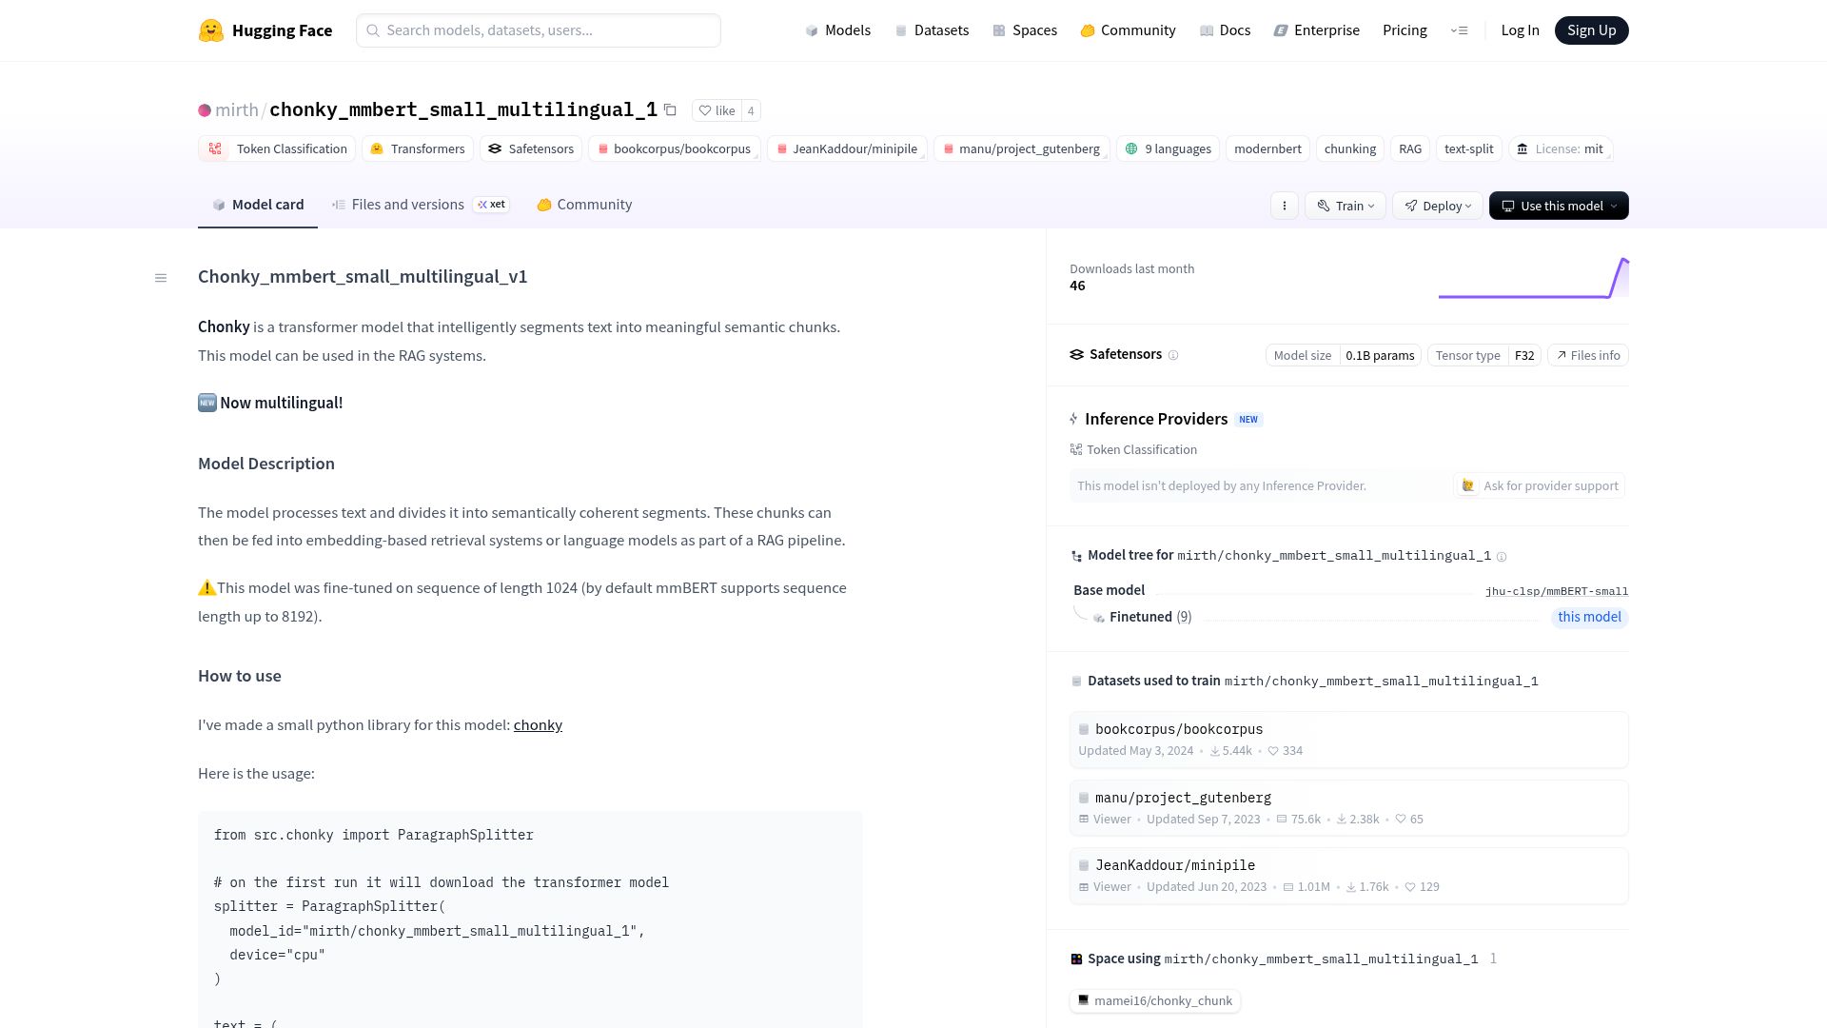Click the Model tree info icon
This screenshot has width=1827, height=1028.
(1502, 557)
